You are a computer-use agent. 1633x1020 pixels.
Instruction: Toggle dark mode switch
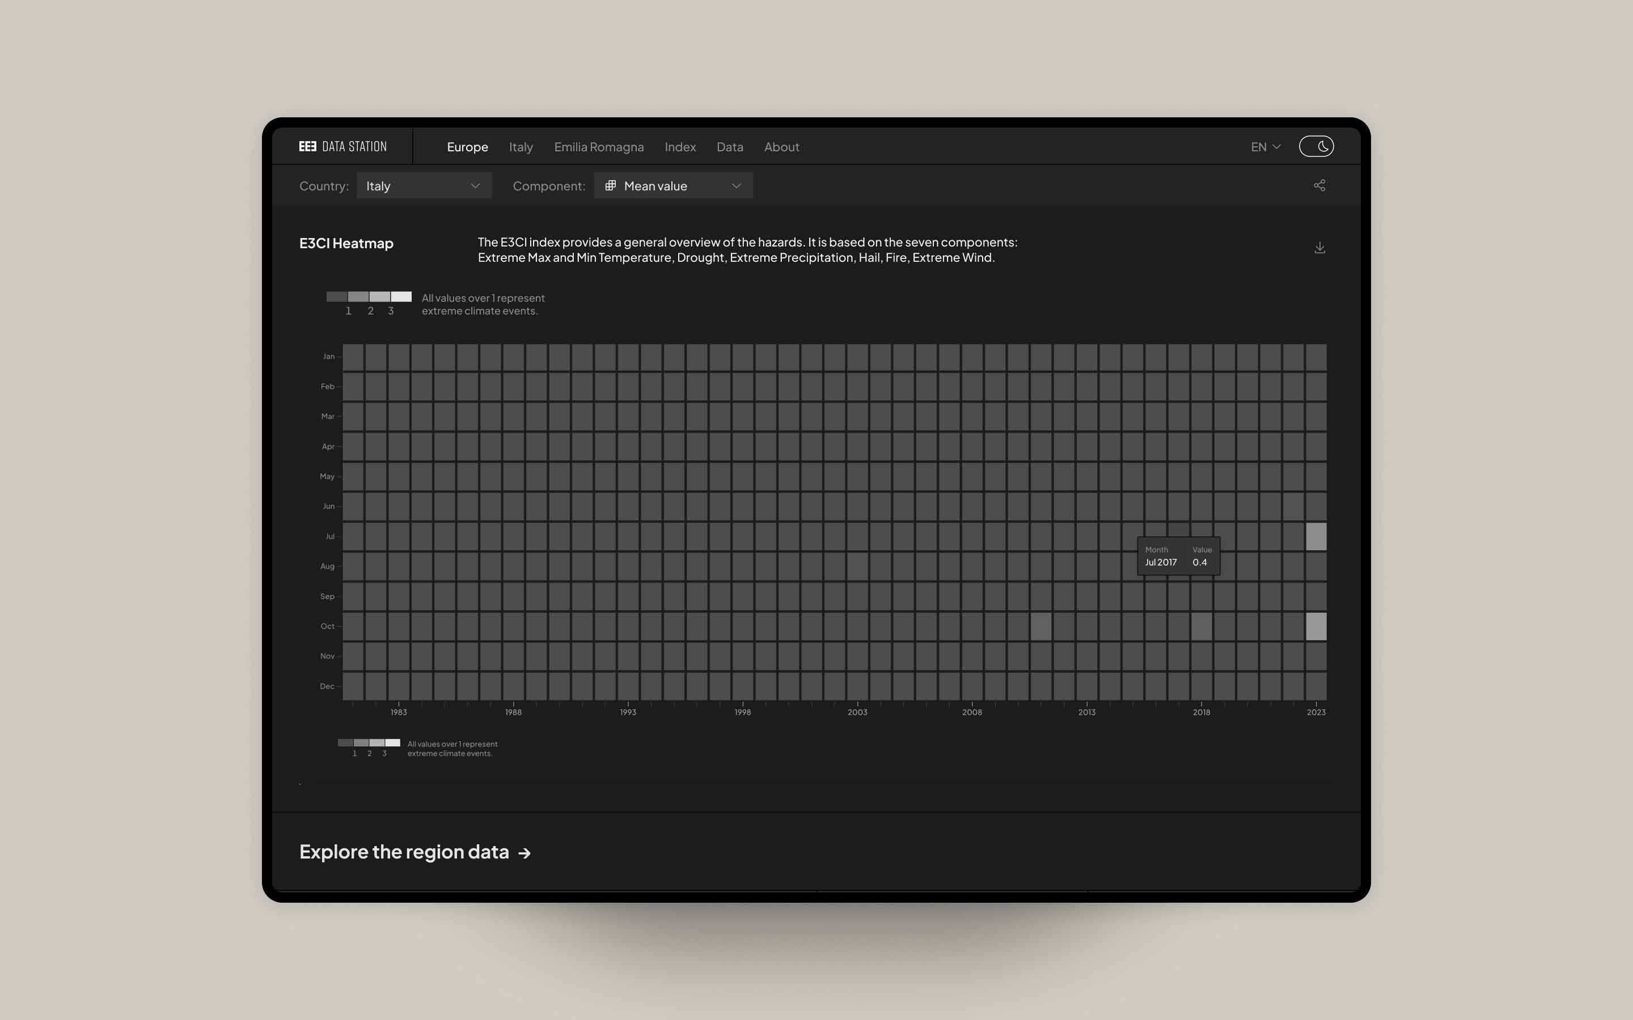pos(1315,146)
